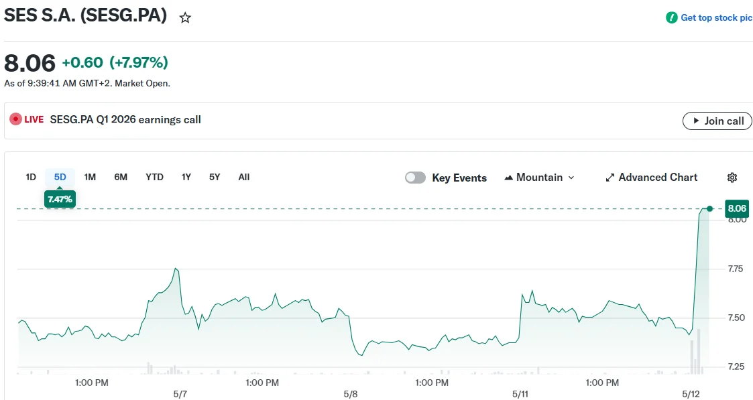The width and height of the screenshot is (753, 400).
Task: Add SES S.A. to watchlist with star icon
Action: click(x=185, y=18)
